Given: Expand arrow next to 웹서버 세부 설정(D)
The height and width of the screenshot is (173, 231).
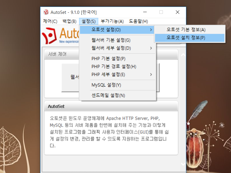Looking at the screenshot, I should [x=151, y=48].
